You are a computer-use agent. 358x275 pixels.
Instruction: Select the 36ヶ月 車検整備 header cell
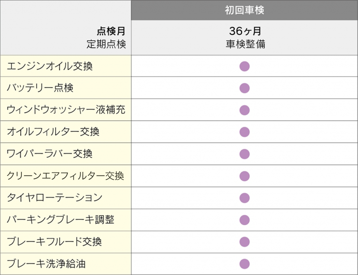click(244, 38)
